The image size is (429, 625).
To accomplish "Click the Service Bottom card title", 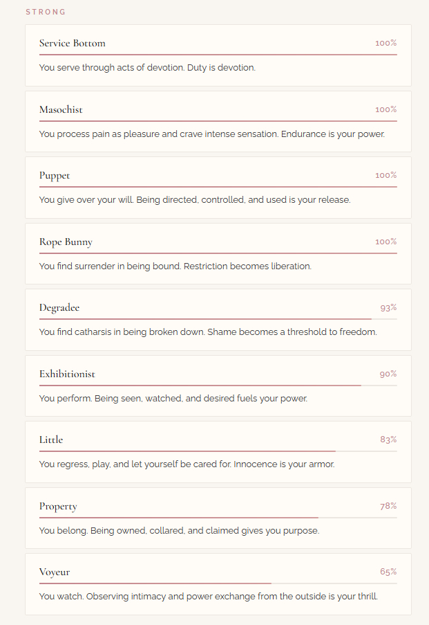I will [72, 44].
